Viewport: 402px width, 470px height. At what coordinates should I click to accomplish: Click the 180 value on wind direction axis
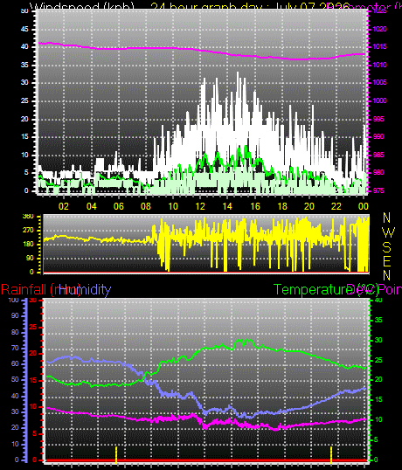pos(29,245)
